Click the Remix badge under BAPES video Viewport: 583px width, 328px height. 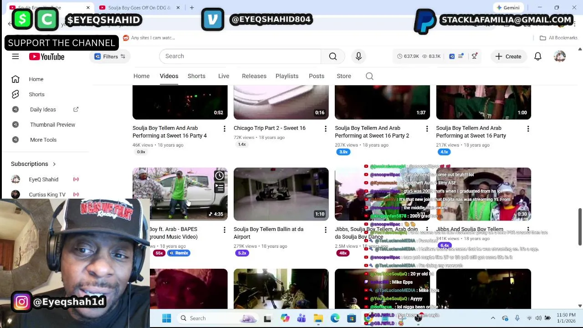click(179, 253)
